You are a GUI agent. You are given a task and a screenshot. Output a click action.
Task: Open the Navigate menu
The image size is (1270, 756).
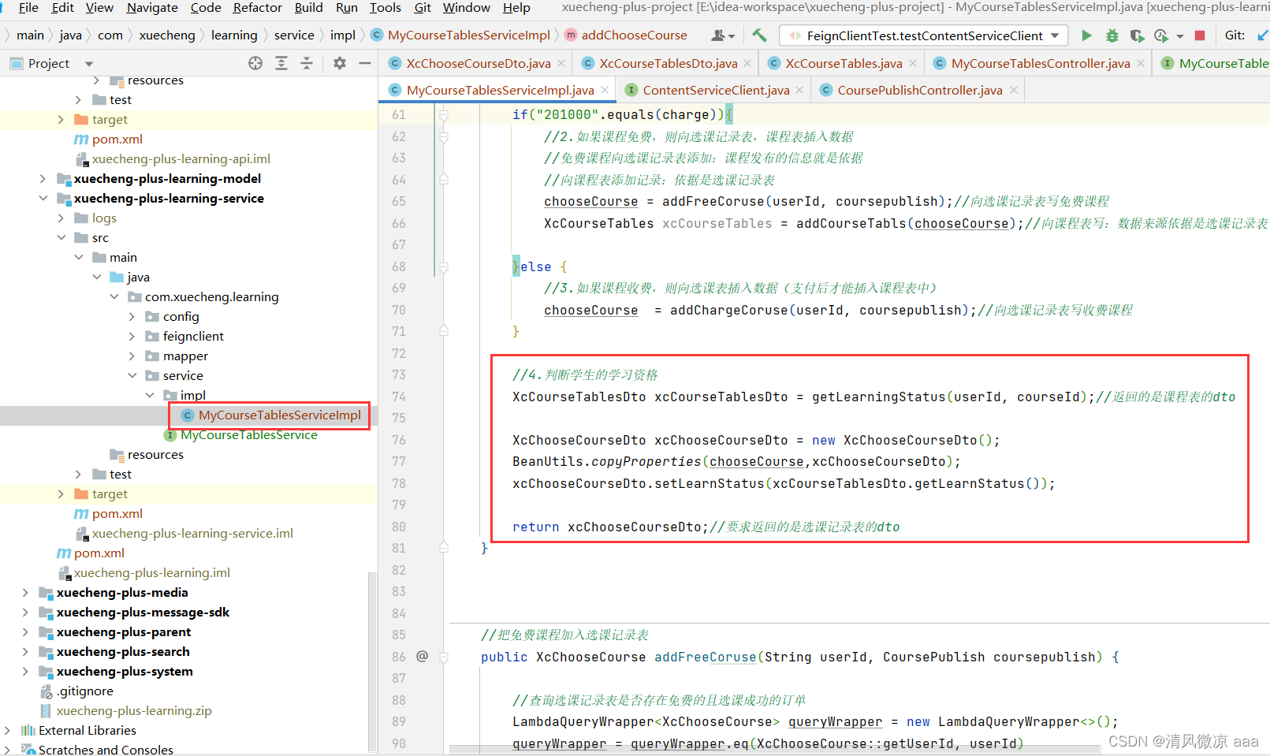pyautogui.click(x=152, y=8)
